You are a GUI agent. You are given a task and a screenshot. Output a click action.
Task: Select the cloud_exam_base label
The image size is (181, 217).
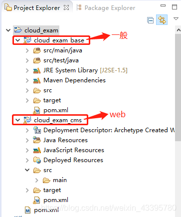(59, 40)
